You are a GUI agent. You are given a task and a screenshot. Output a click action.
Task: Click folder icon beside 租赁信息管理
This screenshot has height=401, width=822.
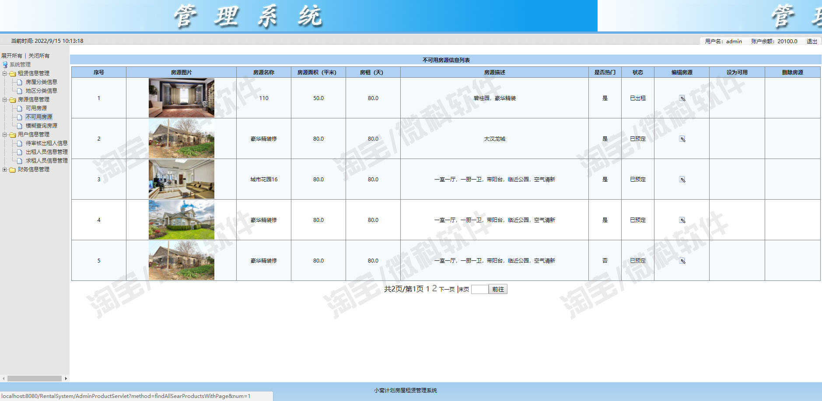(x=13, y=73)
